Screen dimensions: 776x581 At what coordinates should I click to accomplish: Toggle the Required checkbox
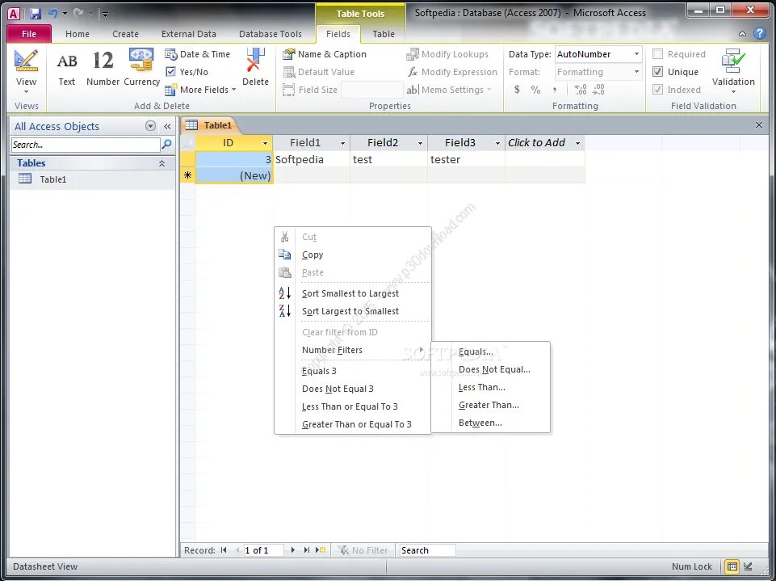pyautogui.click(x=657, y=54)
